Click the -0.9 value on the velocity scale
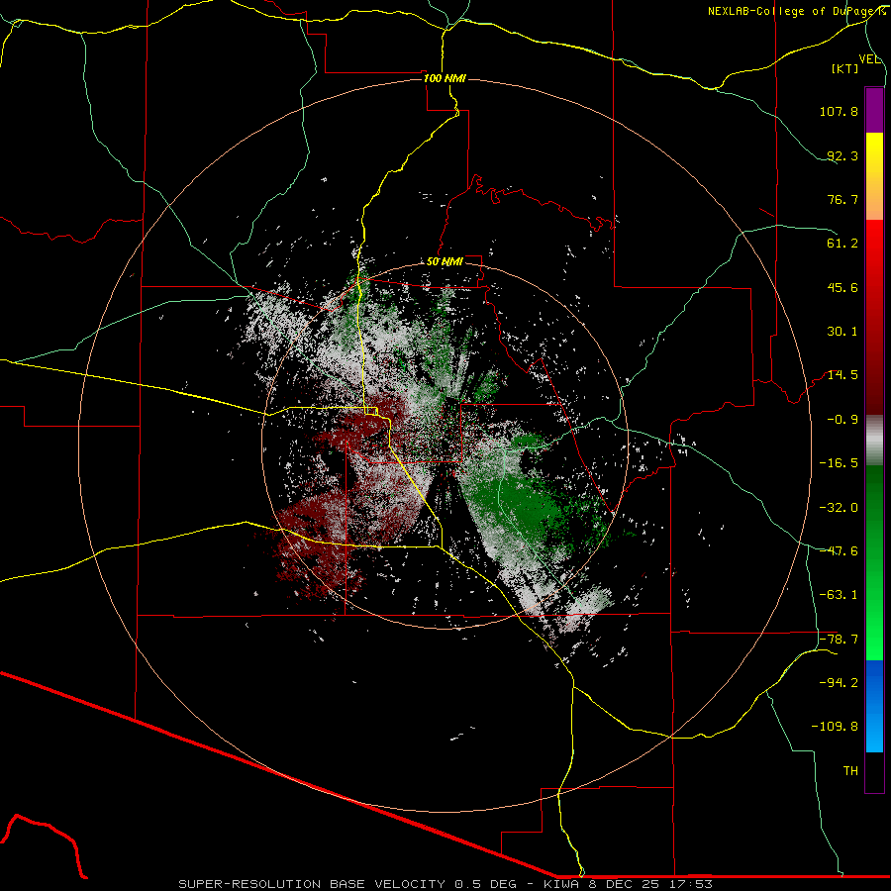Viewport: 891px width, 891px height. pos(842,420)
